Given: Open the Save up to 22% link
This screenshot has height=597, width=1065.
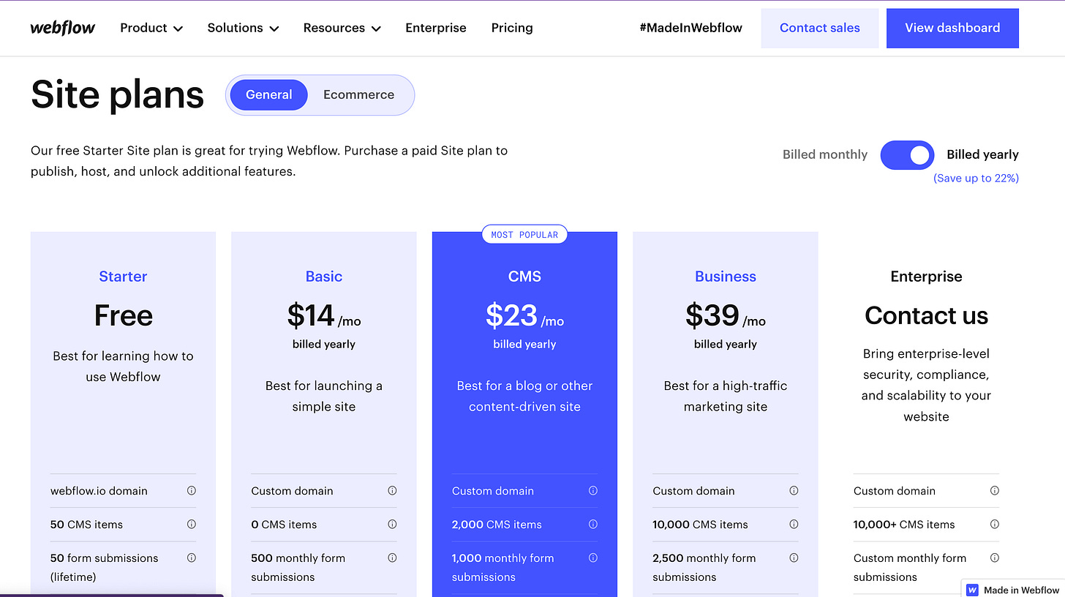Looking at the screenshot, I should tap(976, 178).
